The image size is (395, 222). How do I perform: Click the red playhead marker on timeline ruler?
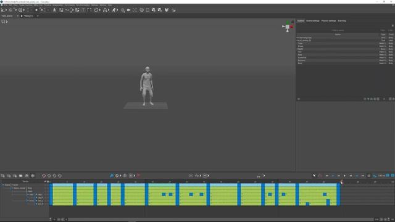[341, 182]
